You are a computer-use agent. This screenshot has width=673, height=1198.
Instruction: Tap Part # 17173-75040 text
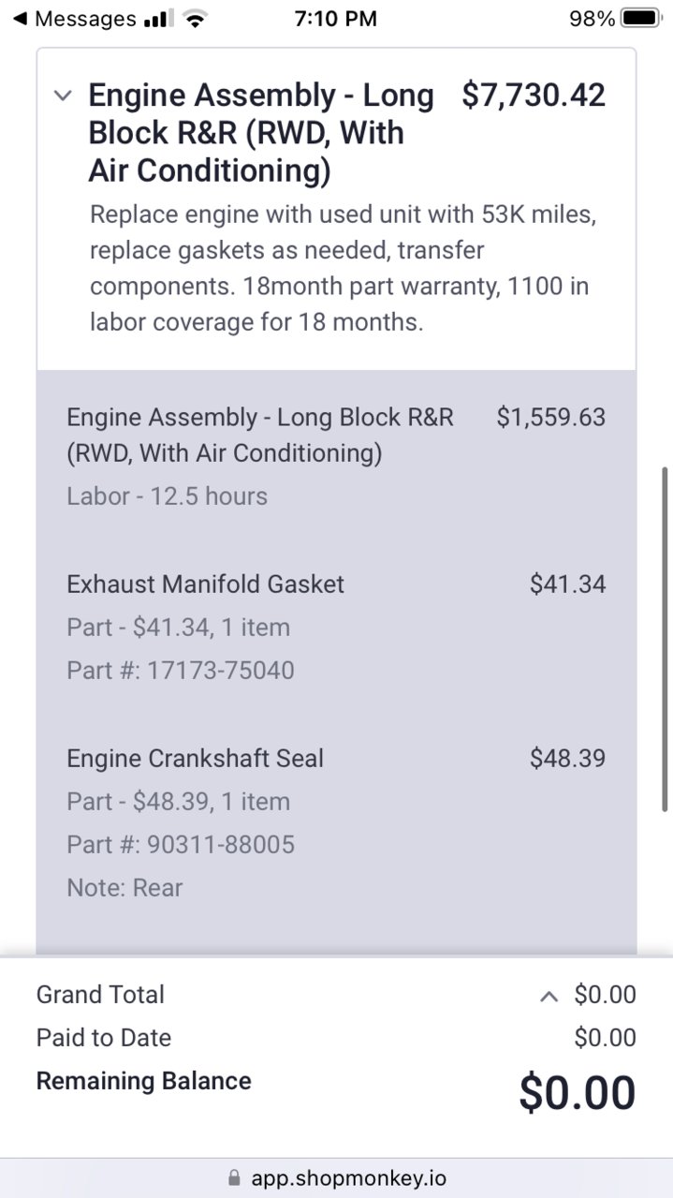click(181, 671)
